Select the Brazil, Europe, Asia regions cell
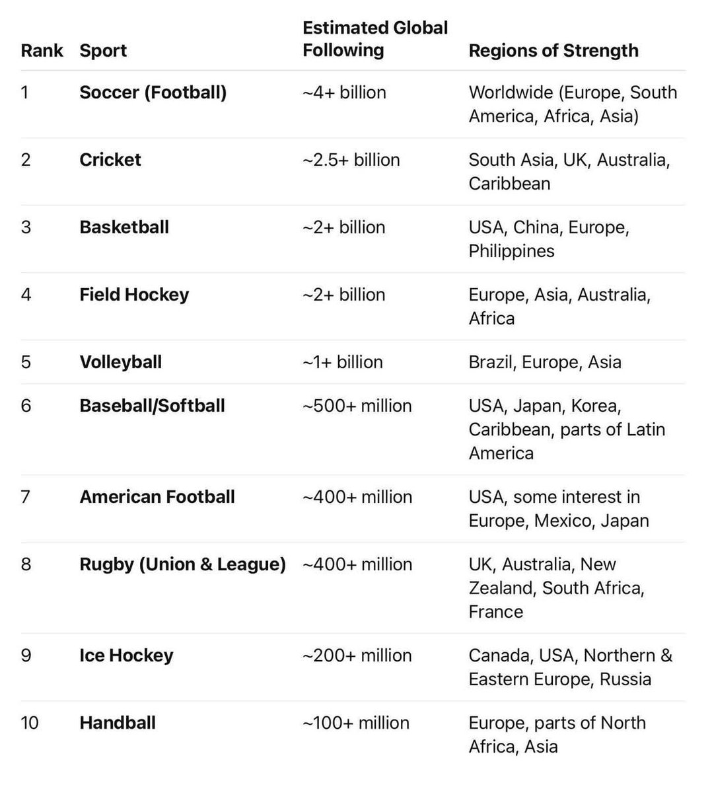Image resolution: width=710 pixels, height=793 pixels. click(x=545, y=362)
